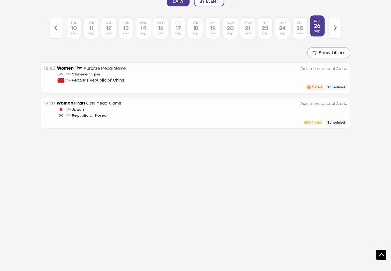This screenshot has height=271, width=391.
Task: Choose Saturday 12 September date
Action: 109,28
